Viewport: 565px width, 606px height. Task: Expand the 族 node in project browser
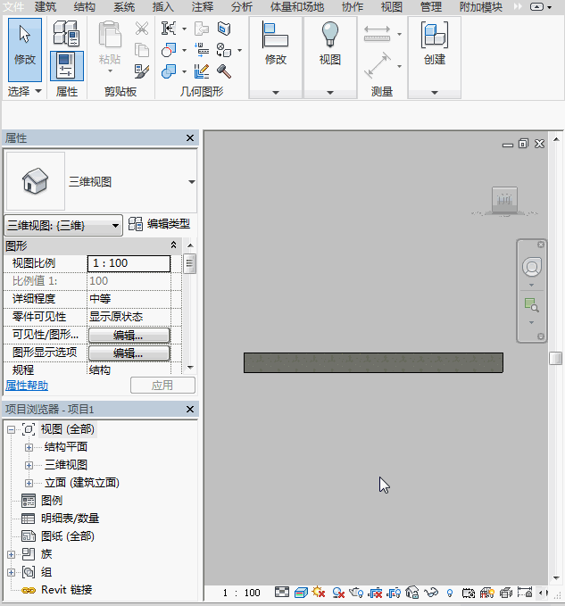(11, 554)
